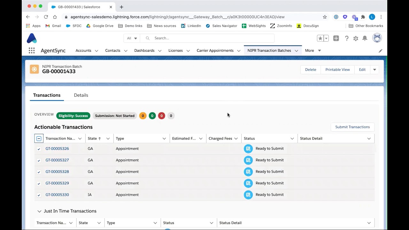Open the global actions plus icon
Image resolution: width=409 pixels, height=230 pixels.
pyautogui.click(x=336, y=38)
